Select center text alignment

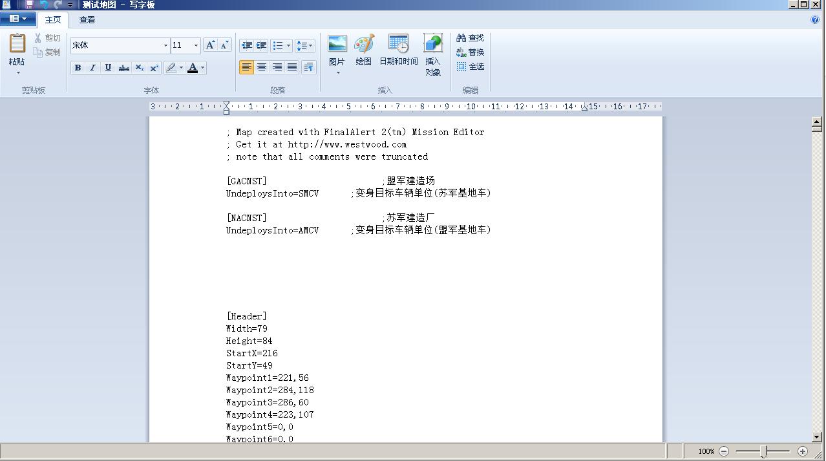[261, 67]
